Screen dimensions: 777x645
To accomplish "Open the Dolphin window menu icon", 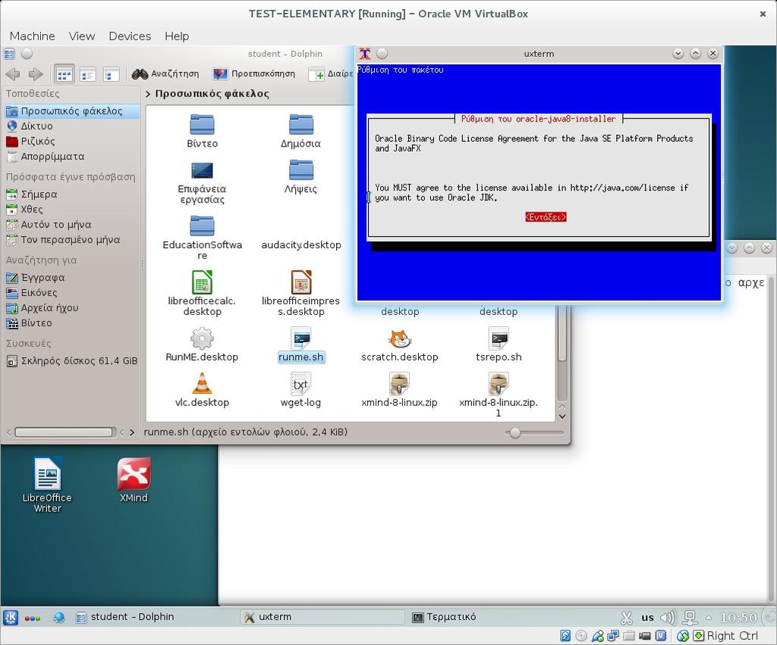I will click(x=9, y=54).
